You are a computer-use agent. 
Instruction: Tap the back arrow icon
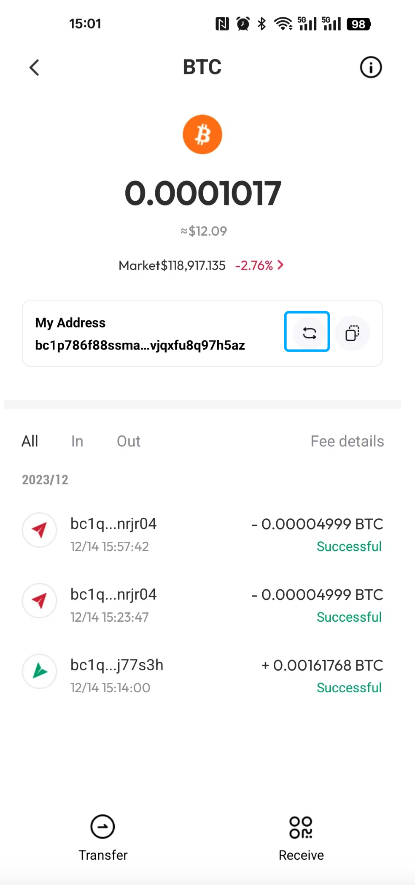(x=35, y=68)
